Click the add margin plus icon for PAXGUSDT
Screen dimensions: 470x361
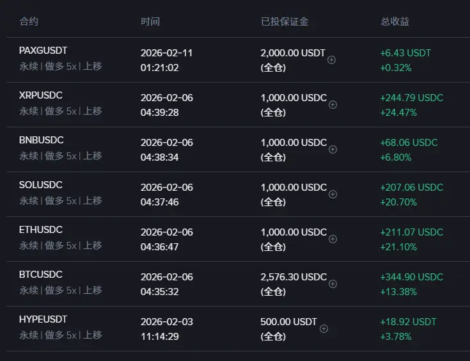(332, 60)
